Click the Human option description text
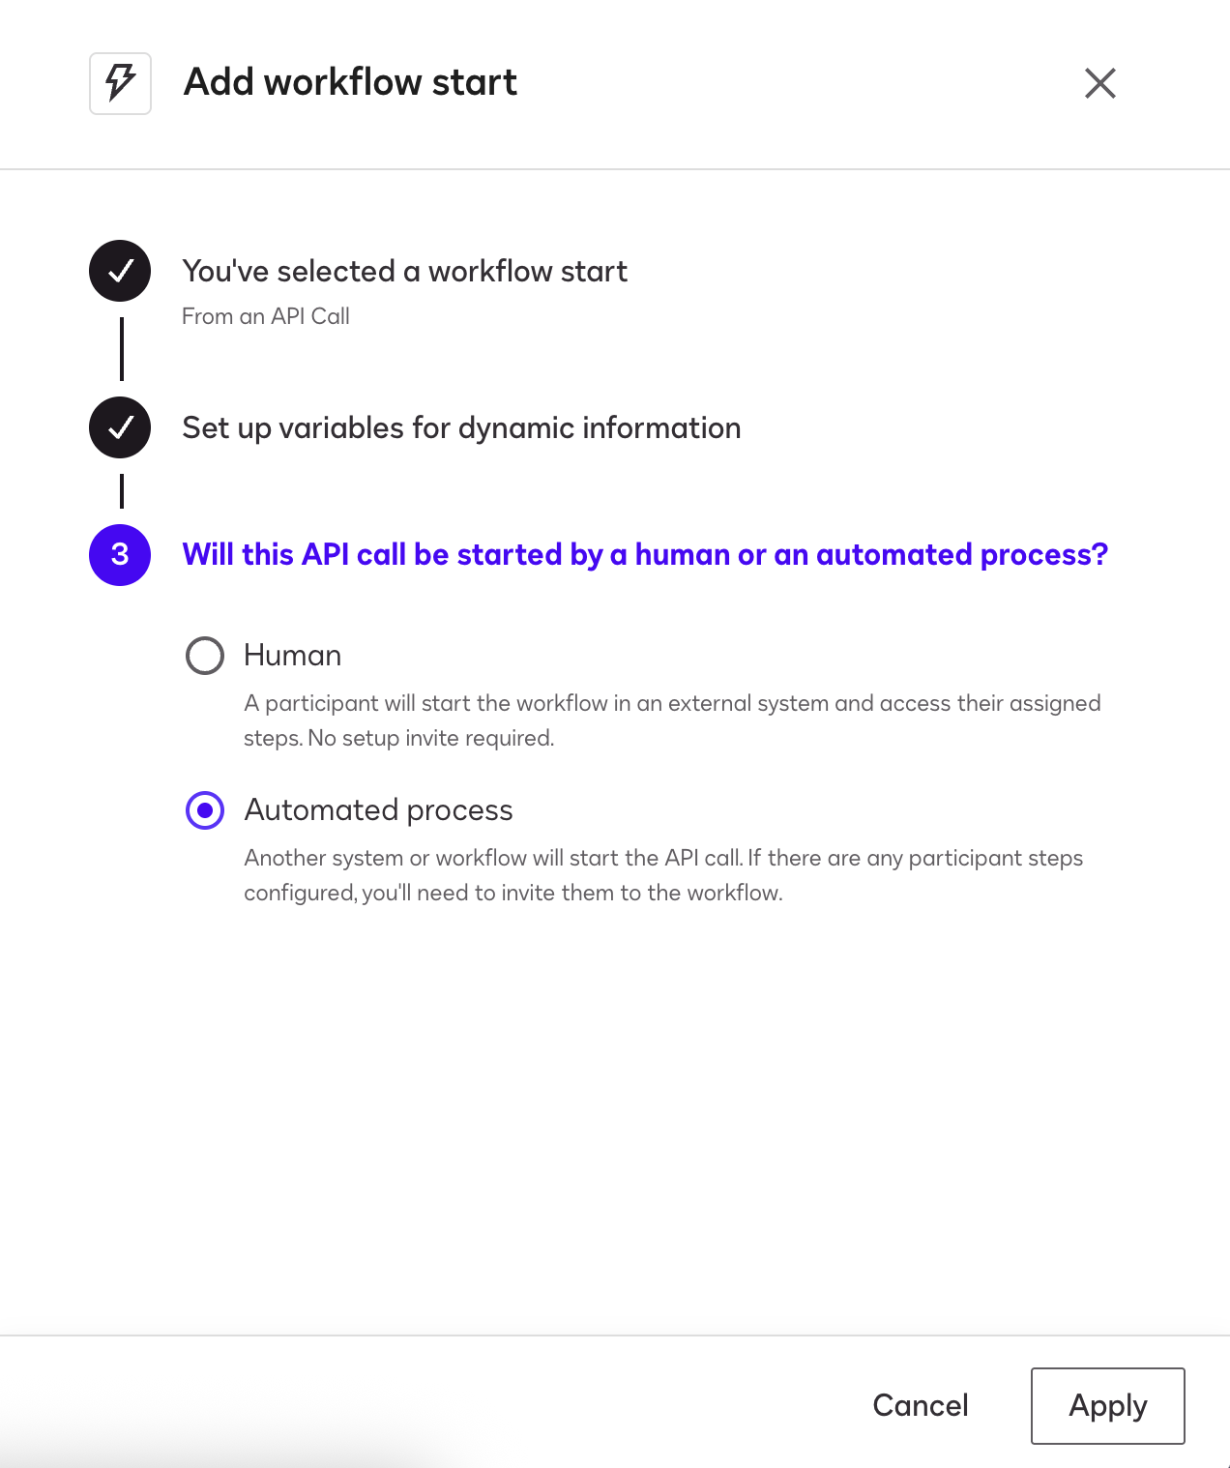 coord(671,720)
